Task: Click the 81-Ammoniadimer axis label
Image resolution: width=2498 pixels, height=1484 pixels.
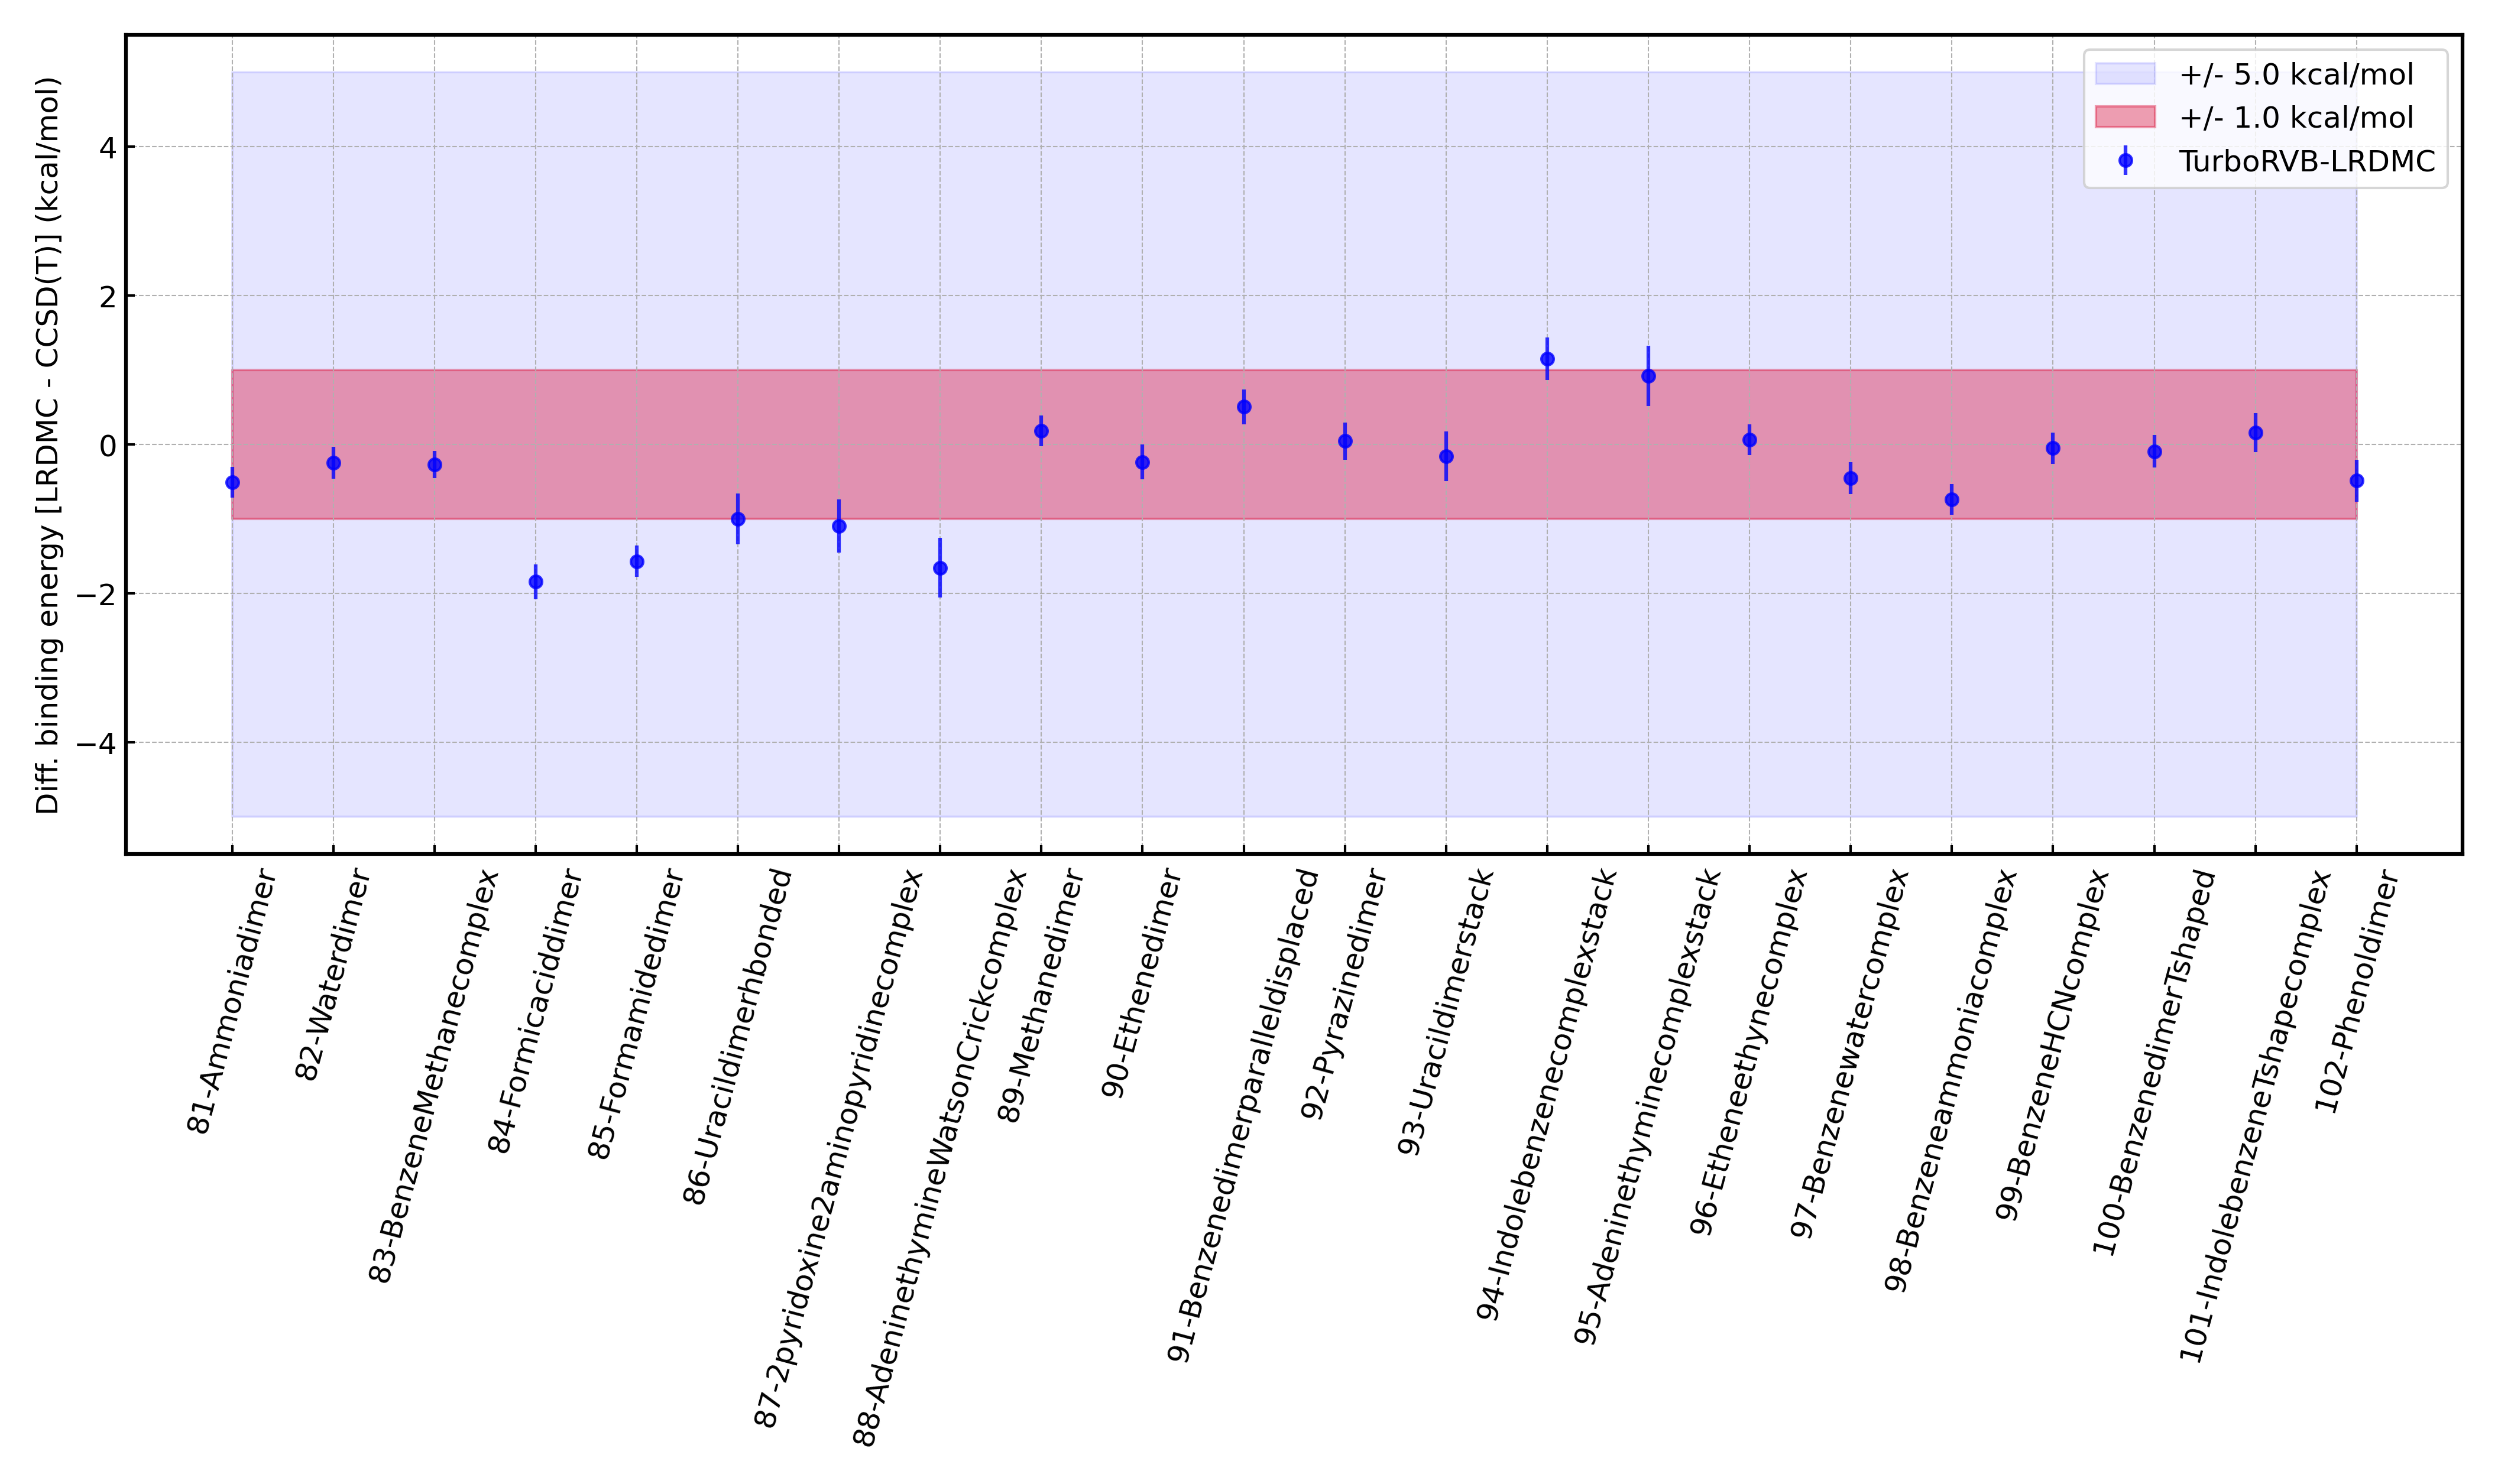Action: pos(231,1002)
